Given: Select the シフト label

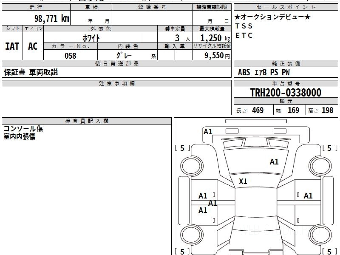Looking at the screenshot, I should [12, 29].
